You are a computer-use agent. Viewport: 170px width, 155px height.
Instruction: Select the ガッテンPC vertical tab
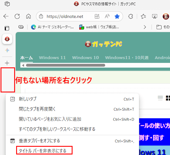(x=7, y=39)
